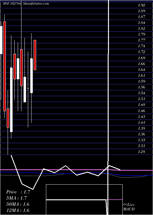Click the 1.74 price axis label

point(141,46)
